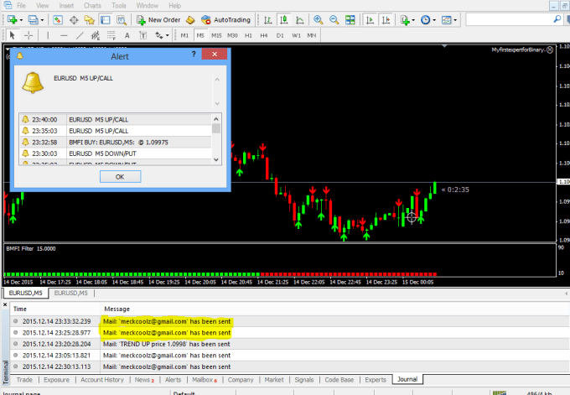Select the Cursor arrow tool
The width and height of the screenshot is (570, 395).
(x=12, y=35)
